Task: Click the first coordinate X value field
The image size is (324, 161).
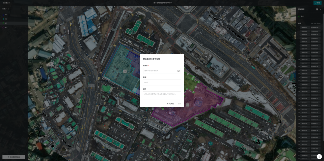Action: coord(304,28)
